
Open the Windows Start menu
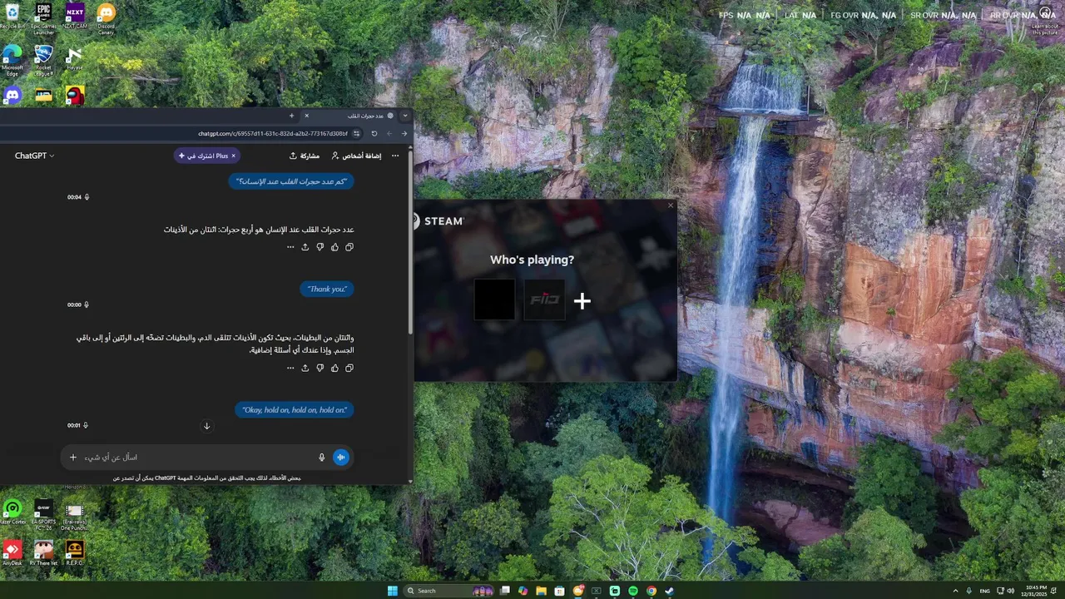click(393, 591)
